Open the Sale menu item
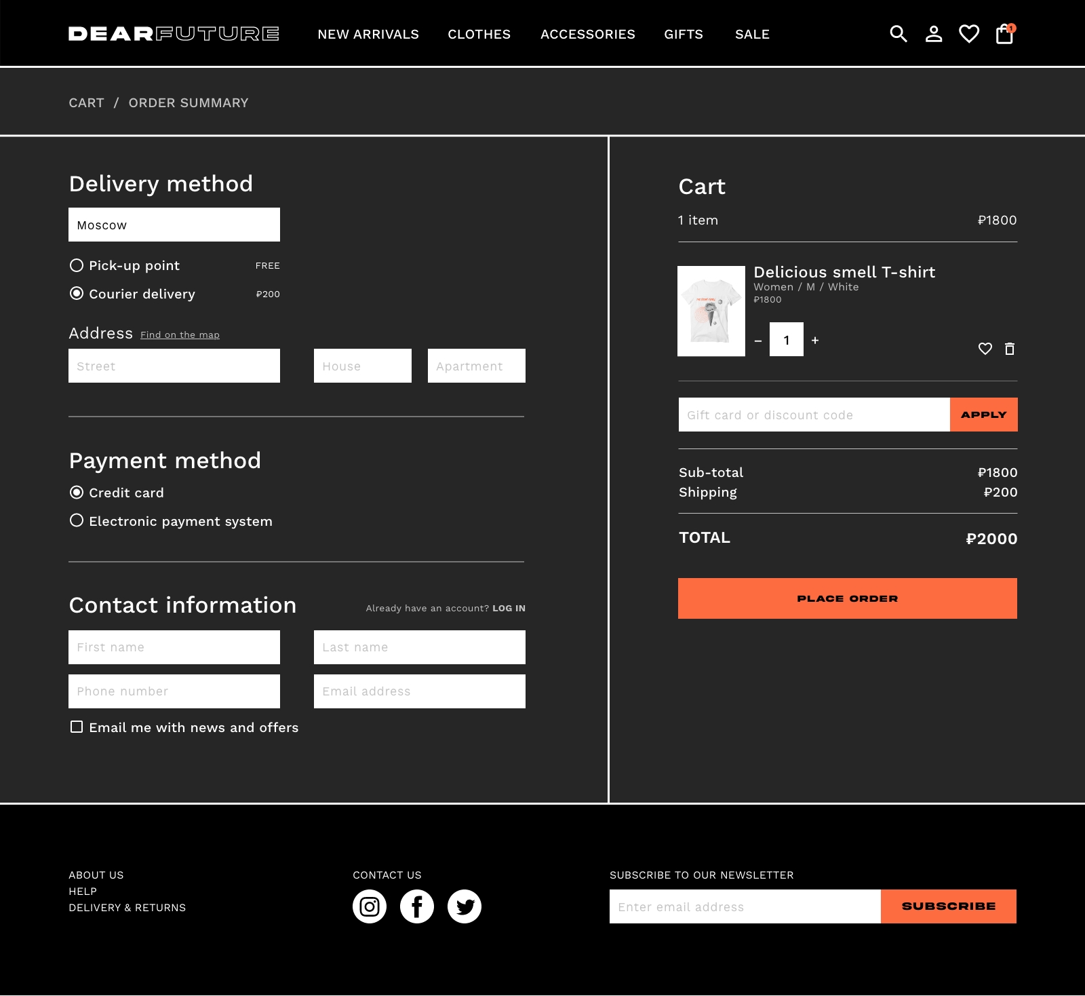This screenshot has width=1085, height=996. tap(752, 34)
